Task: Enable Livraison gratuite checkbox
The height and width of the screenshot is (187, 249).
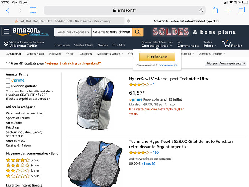Action: (x=8, y=86)
